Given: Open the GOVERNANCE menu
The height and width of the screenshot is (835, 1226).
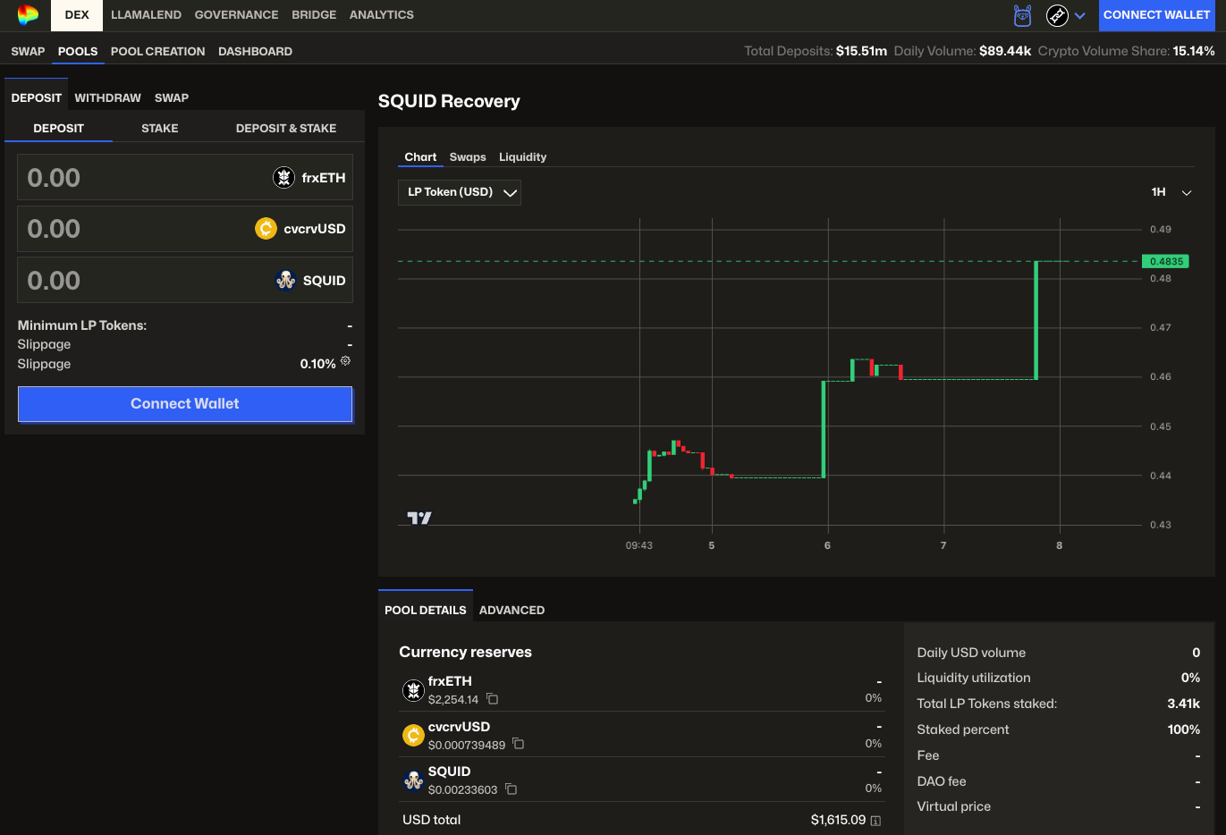Looking at the screenshot, I should (x=236, y=15).
